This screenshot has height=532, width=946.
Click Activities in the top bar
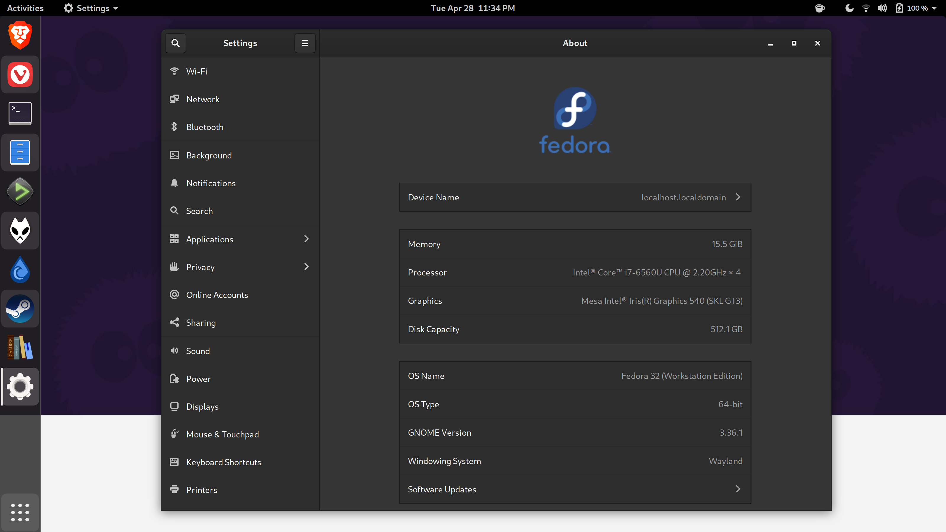(25, 8)
